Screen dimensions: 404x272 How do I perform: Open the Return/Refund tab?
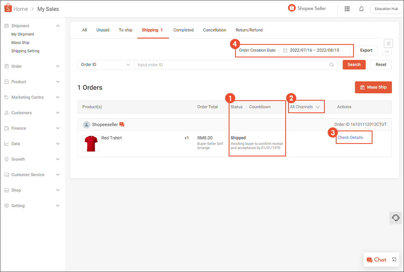pos(248,30)
